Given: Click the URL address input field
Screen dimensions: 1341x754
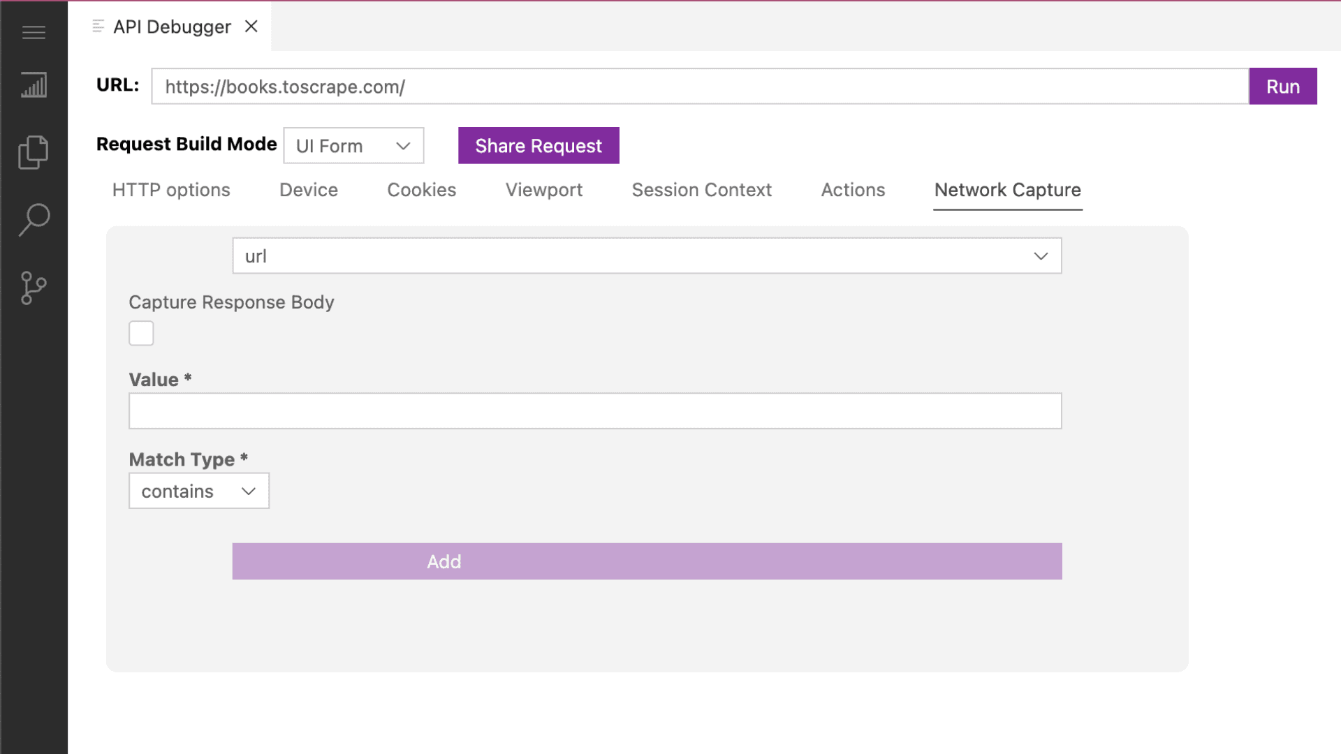Looking at the screenshot, I should tap(700, 87).
